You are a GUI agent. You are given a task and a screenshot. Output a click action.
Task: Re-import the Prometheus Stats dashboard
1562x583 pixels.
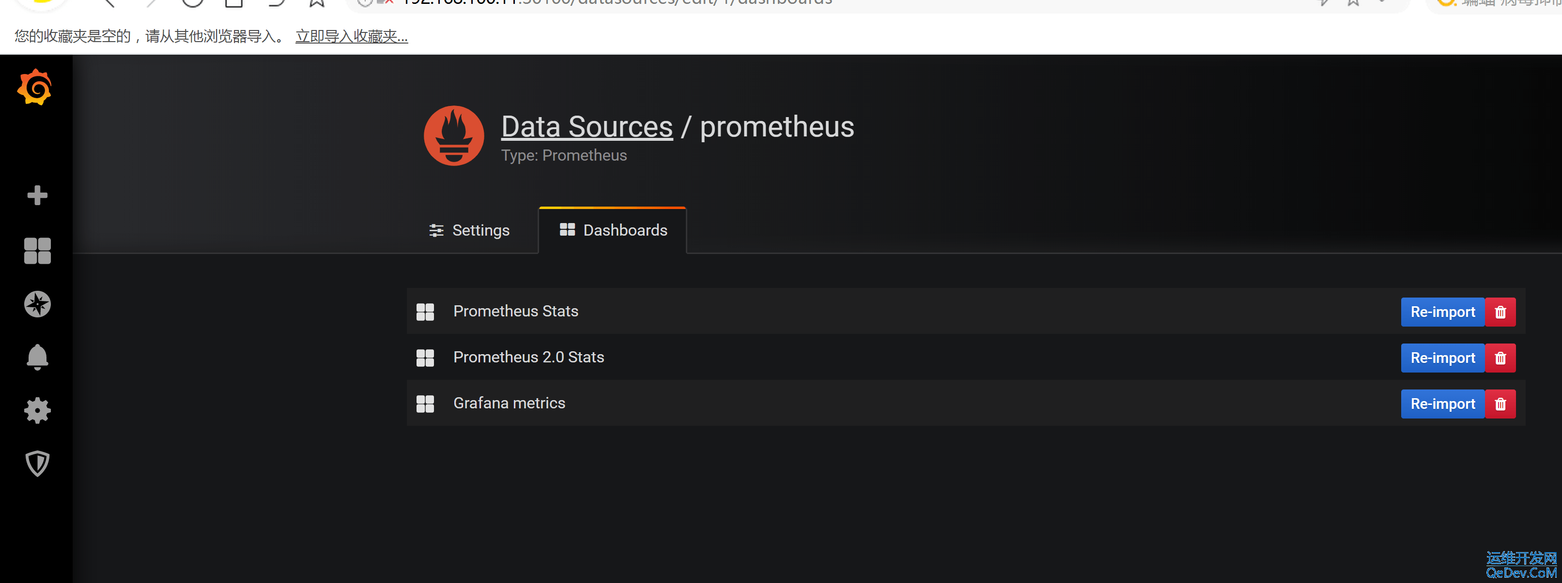point(1442,312)
